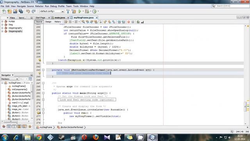Click the Clean and Build Project icon

point(74,11)
